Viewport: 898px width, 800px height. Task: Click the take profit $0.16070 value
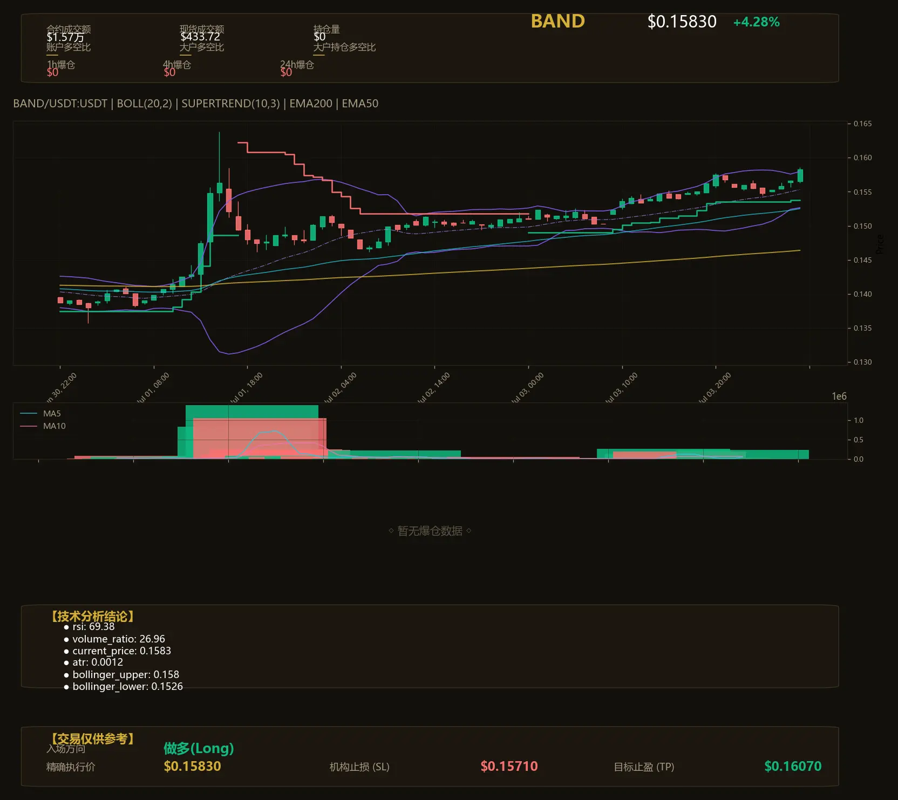[x=793, y=767]
